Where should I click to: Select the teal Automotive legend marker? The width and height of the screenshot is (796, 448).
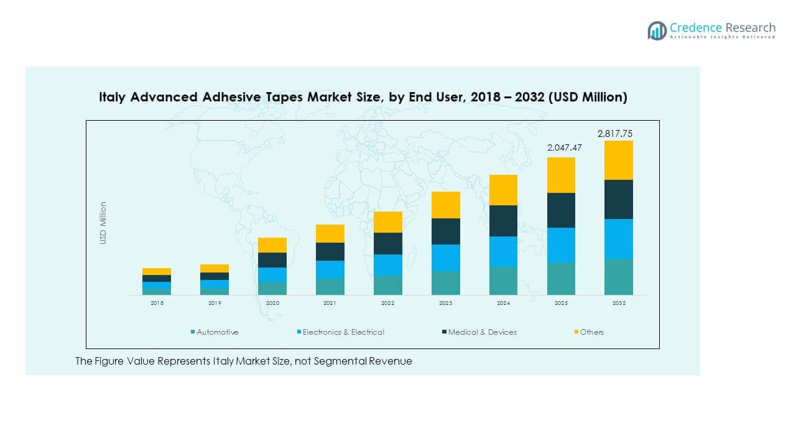pos(192,332)
